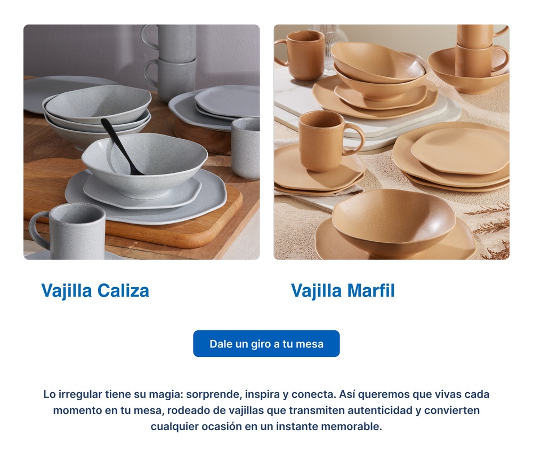Select the terracotta Marfil tableware photo

[x=391, y=142]
